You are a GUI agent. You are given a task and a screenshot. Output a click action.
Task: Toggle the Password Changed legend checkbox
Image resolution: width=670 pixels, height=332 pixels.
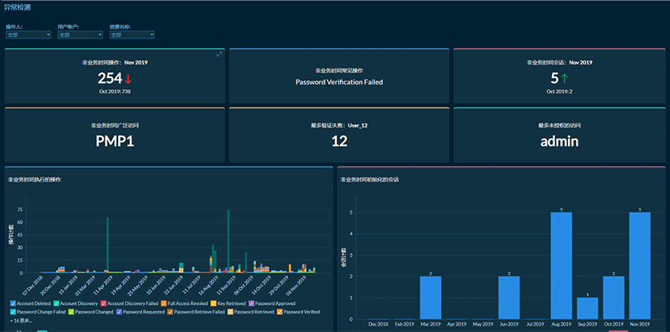[x=71, y=312]
